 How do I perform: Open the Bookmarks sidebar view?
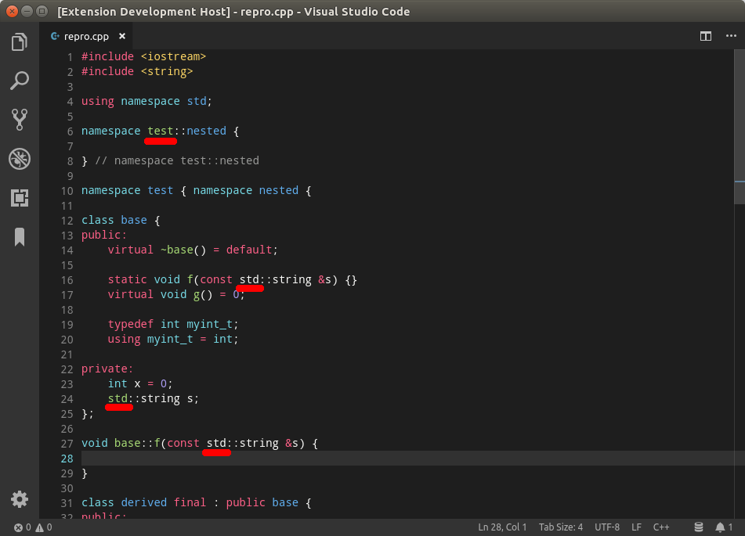(x=20, y=237)
